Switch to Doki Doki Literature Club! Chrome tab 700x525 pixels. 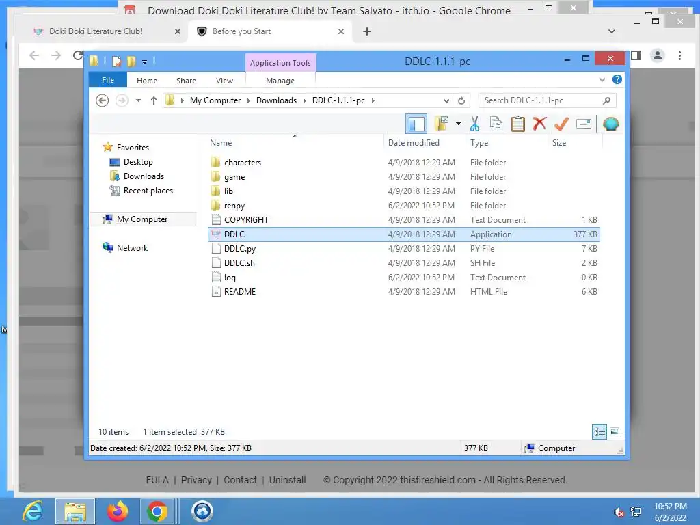coord(96,31)
